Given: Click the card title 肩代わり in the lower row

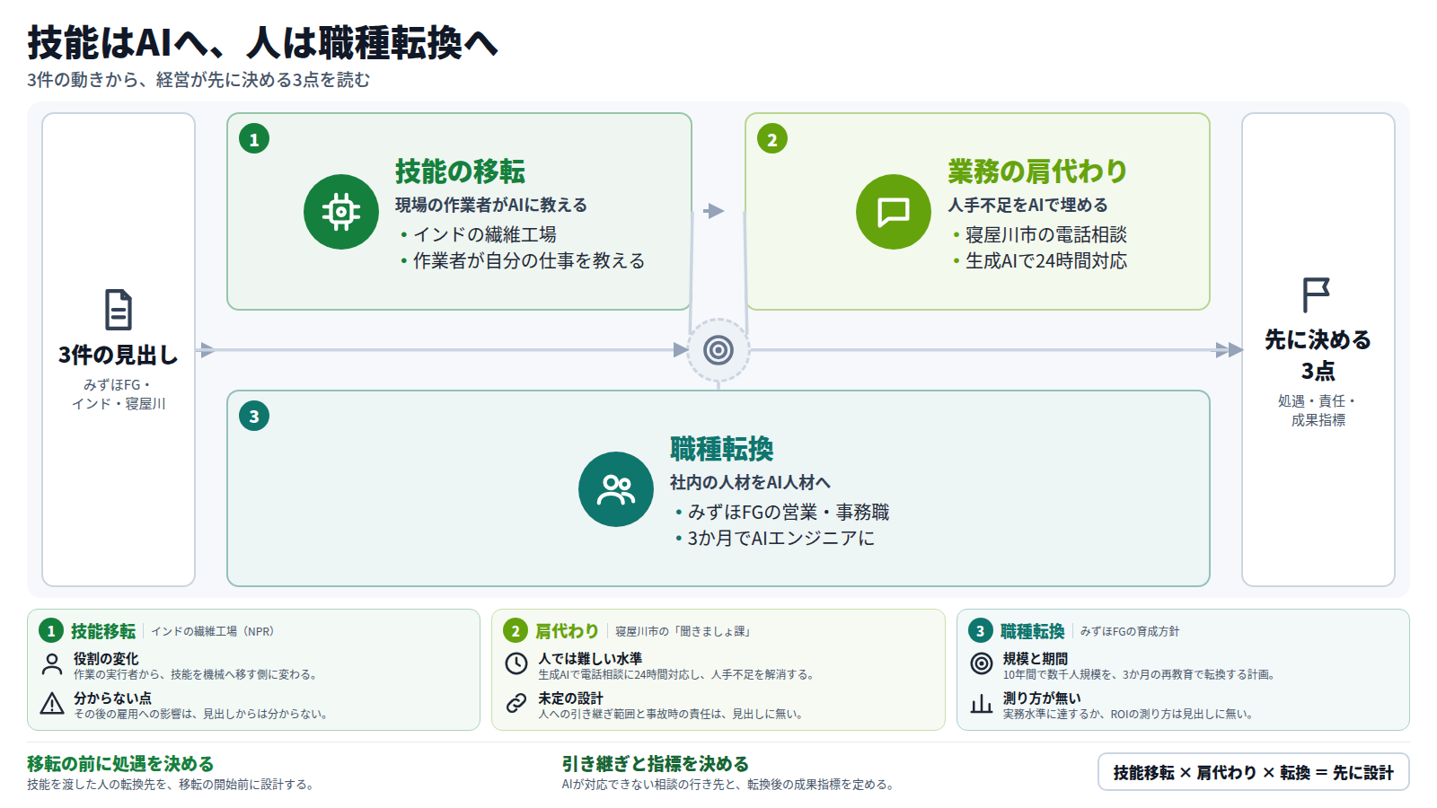Looking at the screenshot, I should tap(567, 631).
